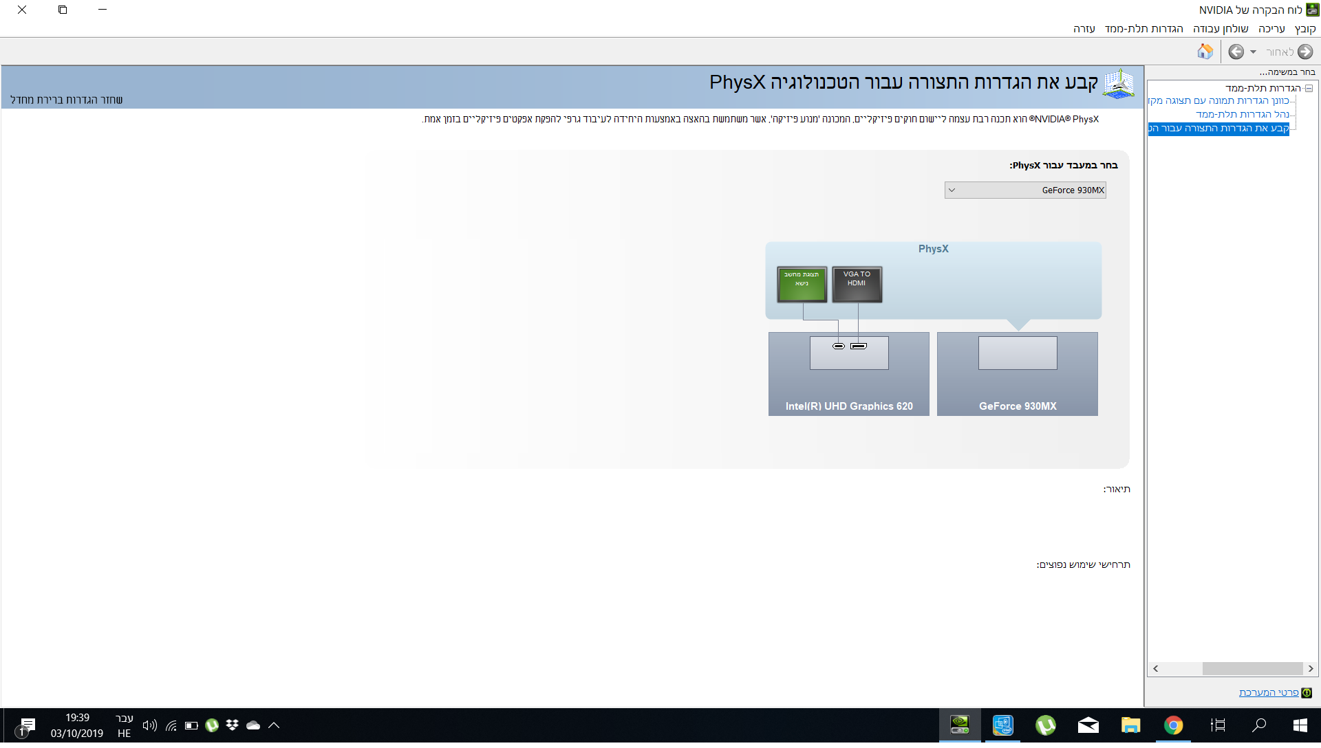Screen dimensions: 1321x748
Task: Select the VGA TO HDMI display icon
Action: (857, 284)
